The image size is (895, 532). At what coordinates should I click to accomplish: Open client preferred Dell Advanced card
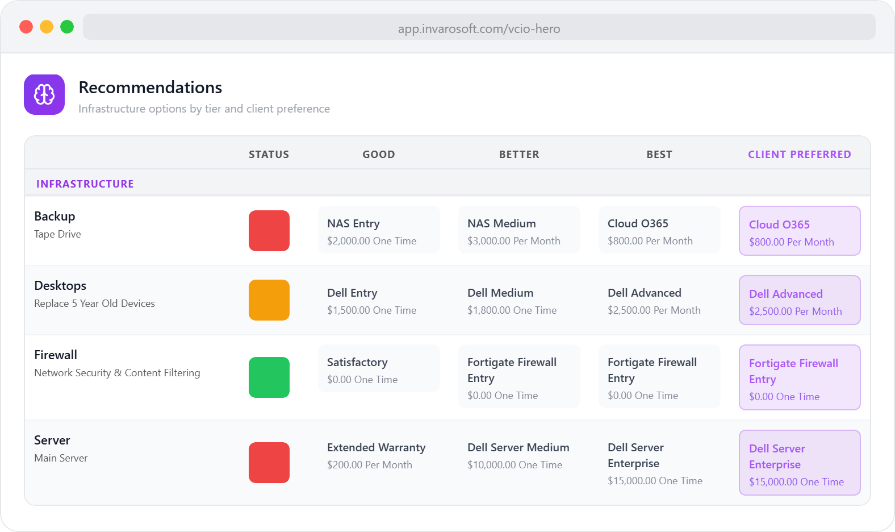coord(800,300)
